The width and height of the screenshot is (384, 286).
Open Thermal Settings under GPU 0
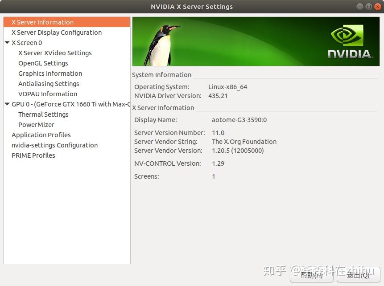(43, 114)
